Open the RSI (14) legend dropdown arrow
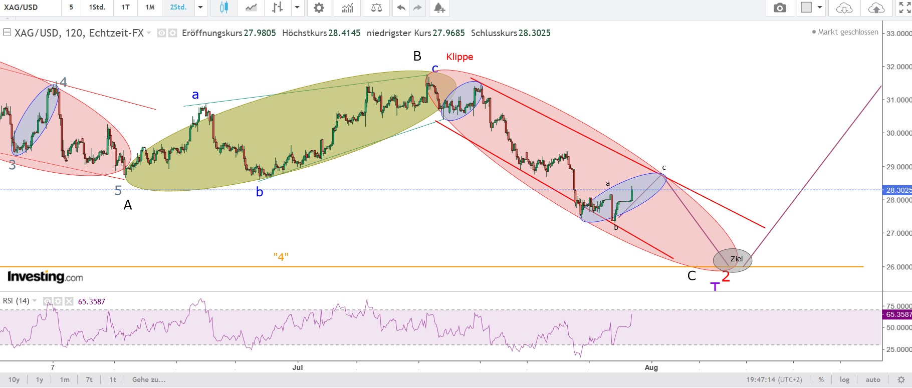The height and width of the screenshot is (388, 912). coord(35,301)
